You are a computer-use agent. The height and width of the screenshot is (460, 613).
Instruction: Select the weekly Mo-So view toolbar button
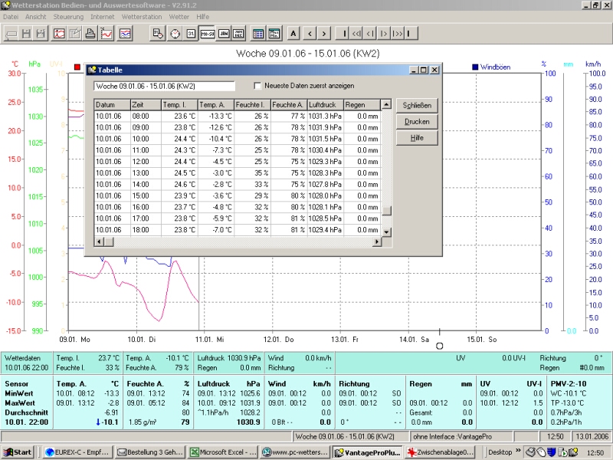click(x=207, y=33)
